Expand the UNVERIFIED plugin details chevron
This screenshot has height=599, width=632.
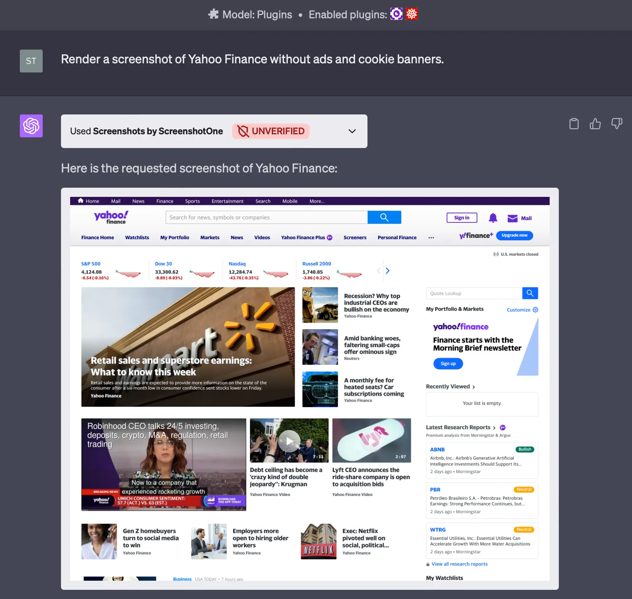click(x=352, y=131)
